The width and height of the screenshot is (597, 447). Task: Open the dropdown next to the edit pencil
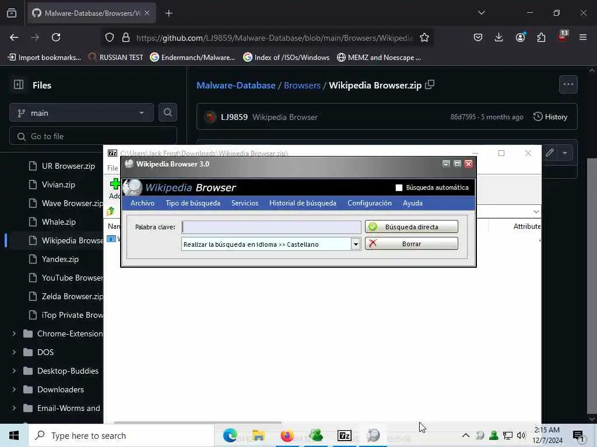[x=565, y=153]
